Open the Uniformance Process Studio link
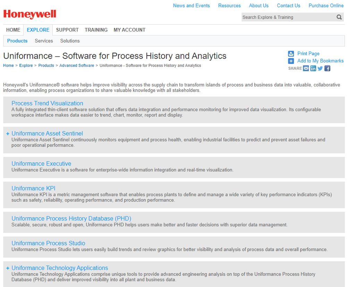 click(48, 243)
